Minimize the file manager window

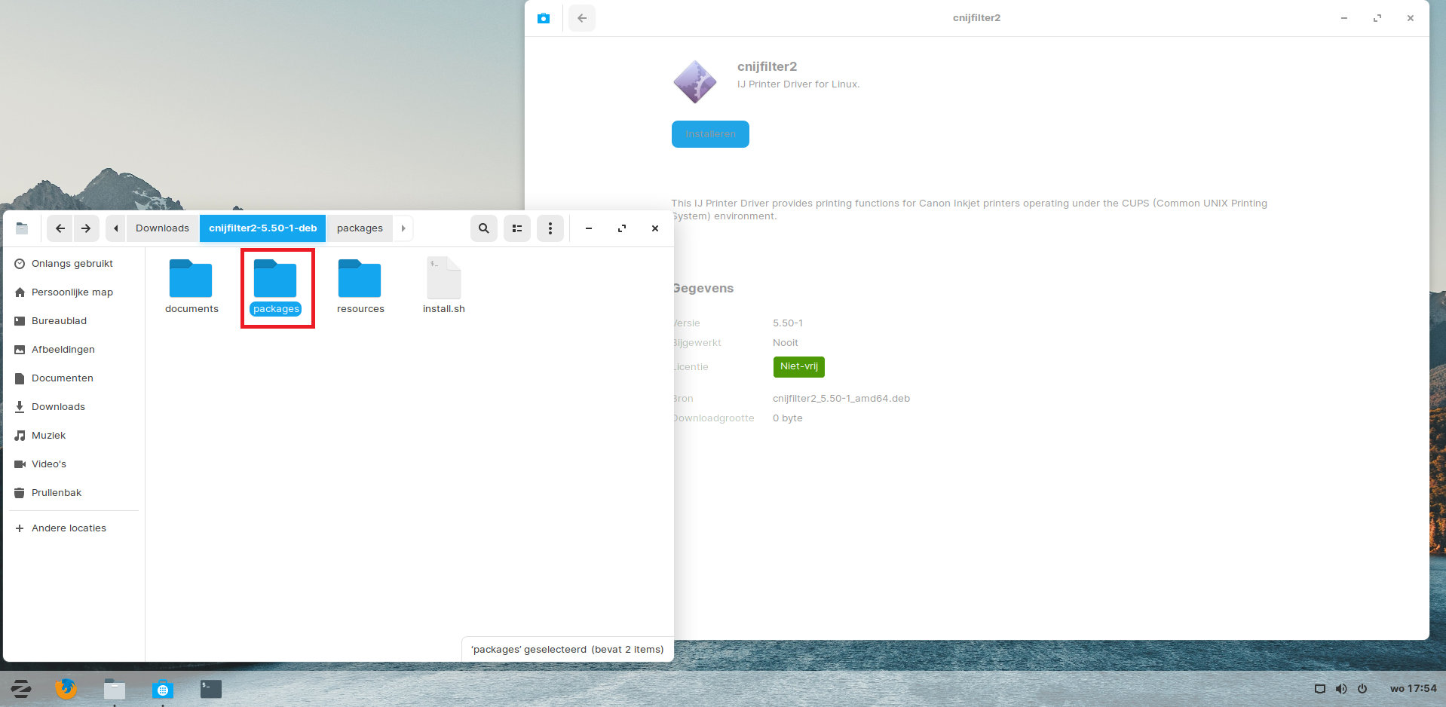pyautogui.click(x=589, y=228)
